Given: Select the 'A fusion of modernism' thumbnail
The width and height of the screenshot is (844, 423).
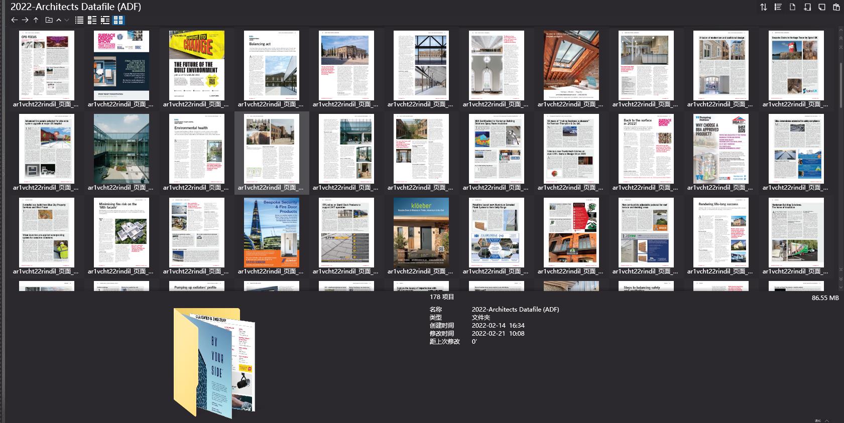Looking at the screenshot, I should pos(721,65).
